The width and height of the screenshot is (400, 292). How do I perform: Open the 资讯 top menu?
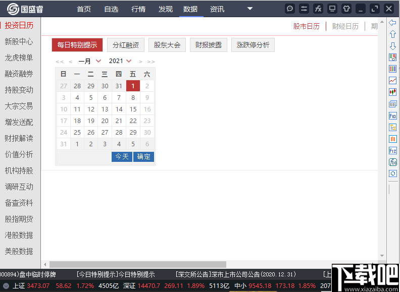(x=217, y=9)
